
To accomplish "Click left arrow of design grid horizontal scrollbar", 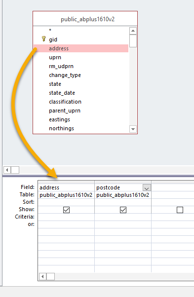I will 42,277.
